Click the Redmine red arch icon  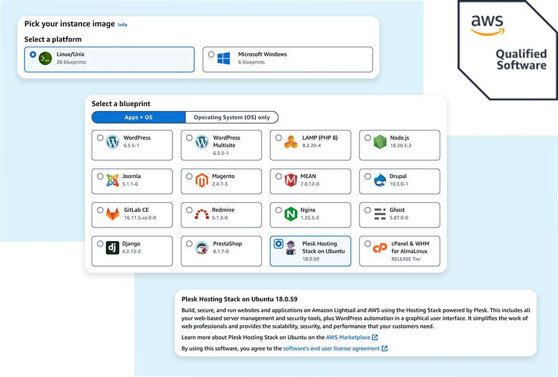click(202, 214)
